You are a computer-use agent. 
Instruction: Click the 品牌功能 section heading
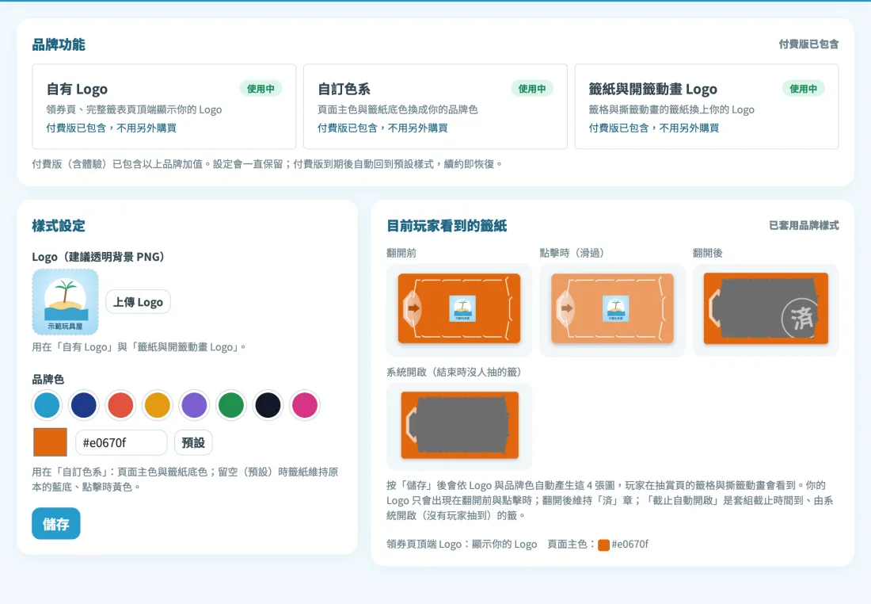(59, 44)
